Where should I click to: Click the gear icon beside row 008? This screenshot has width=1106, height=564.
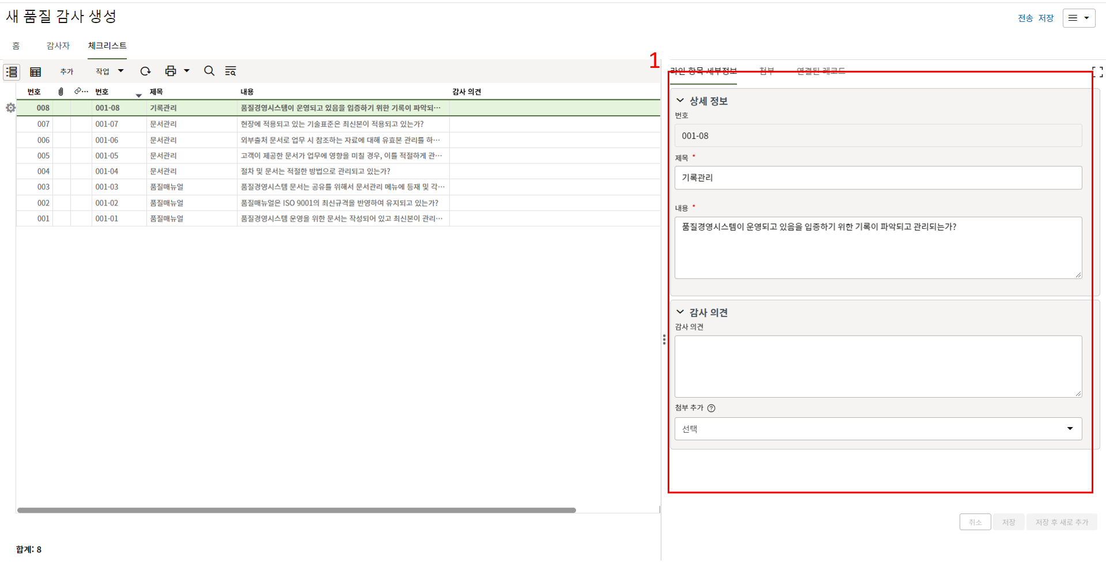click(10, 108)
